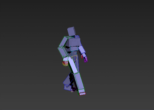Select the biped's box-shaped head
This screenshot has width=154, height=110.
[71, 31]
